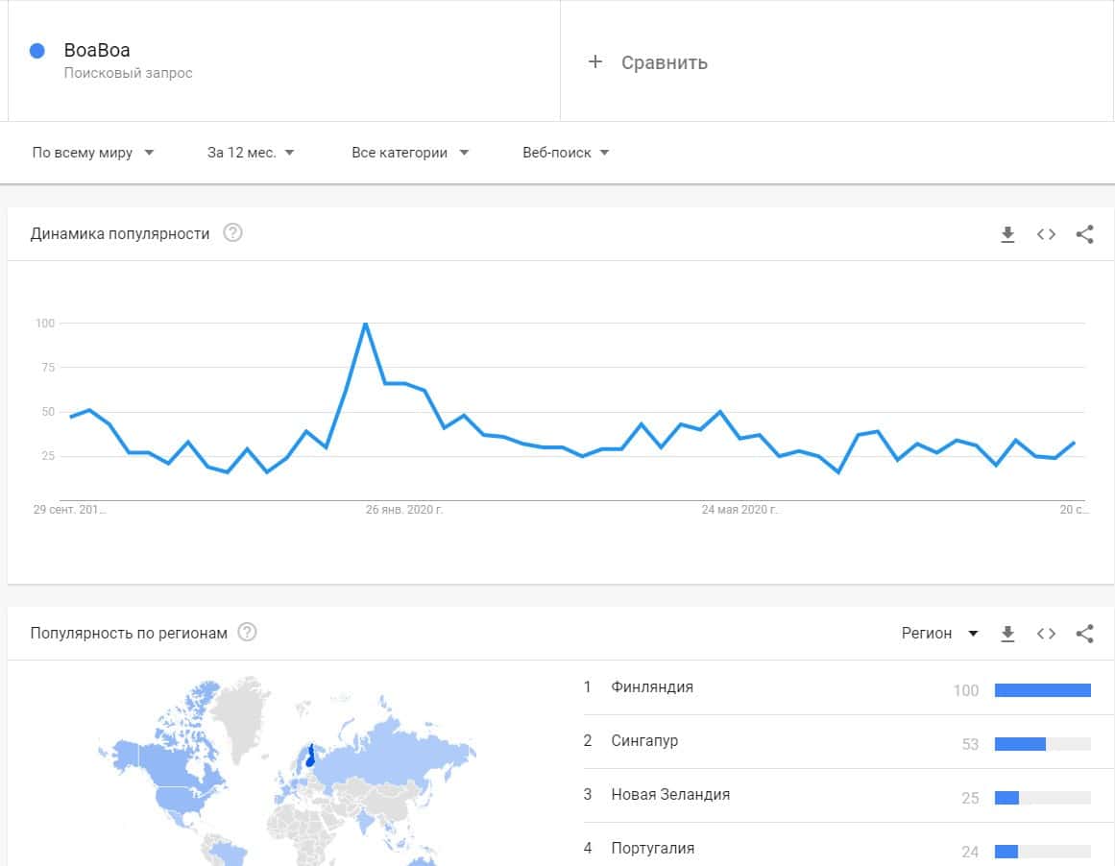Click the plus icon beside Сравнить
Screen dimensions: 1115x866
coord(595,62)
